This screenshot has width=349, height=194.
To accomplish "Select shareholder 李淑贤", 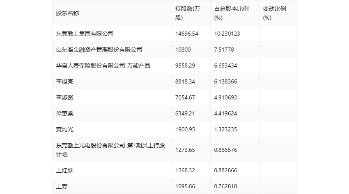I will pyautogui.click(x=64, y=97).
